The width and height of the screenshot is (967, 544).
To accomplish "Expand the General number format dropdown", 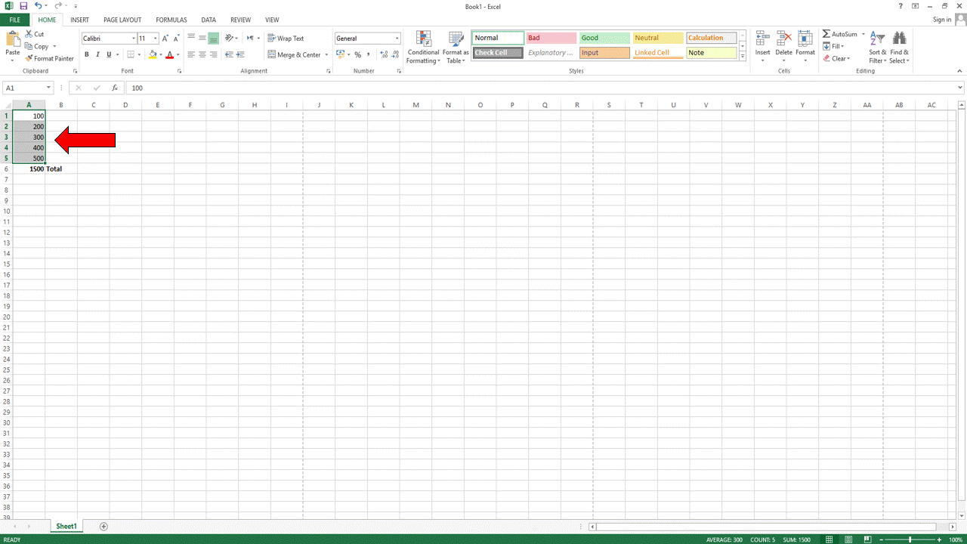I will pyautogui.click(x=397, y=39).
